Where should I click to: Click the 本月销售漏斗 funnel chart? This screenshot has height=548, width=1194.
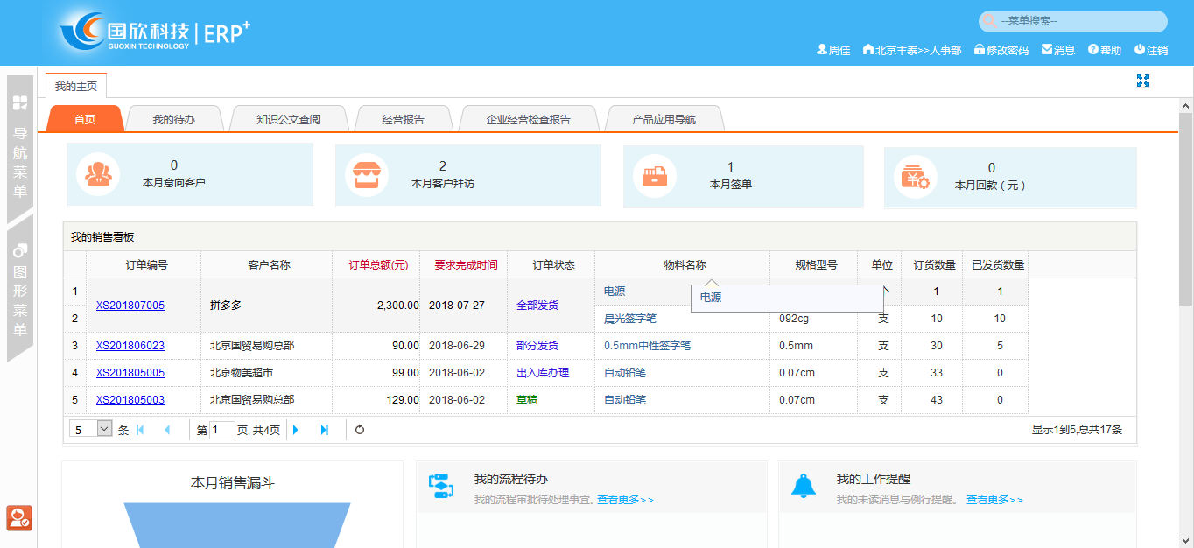237,525
